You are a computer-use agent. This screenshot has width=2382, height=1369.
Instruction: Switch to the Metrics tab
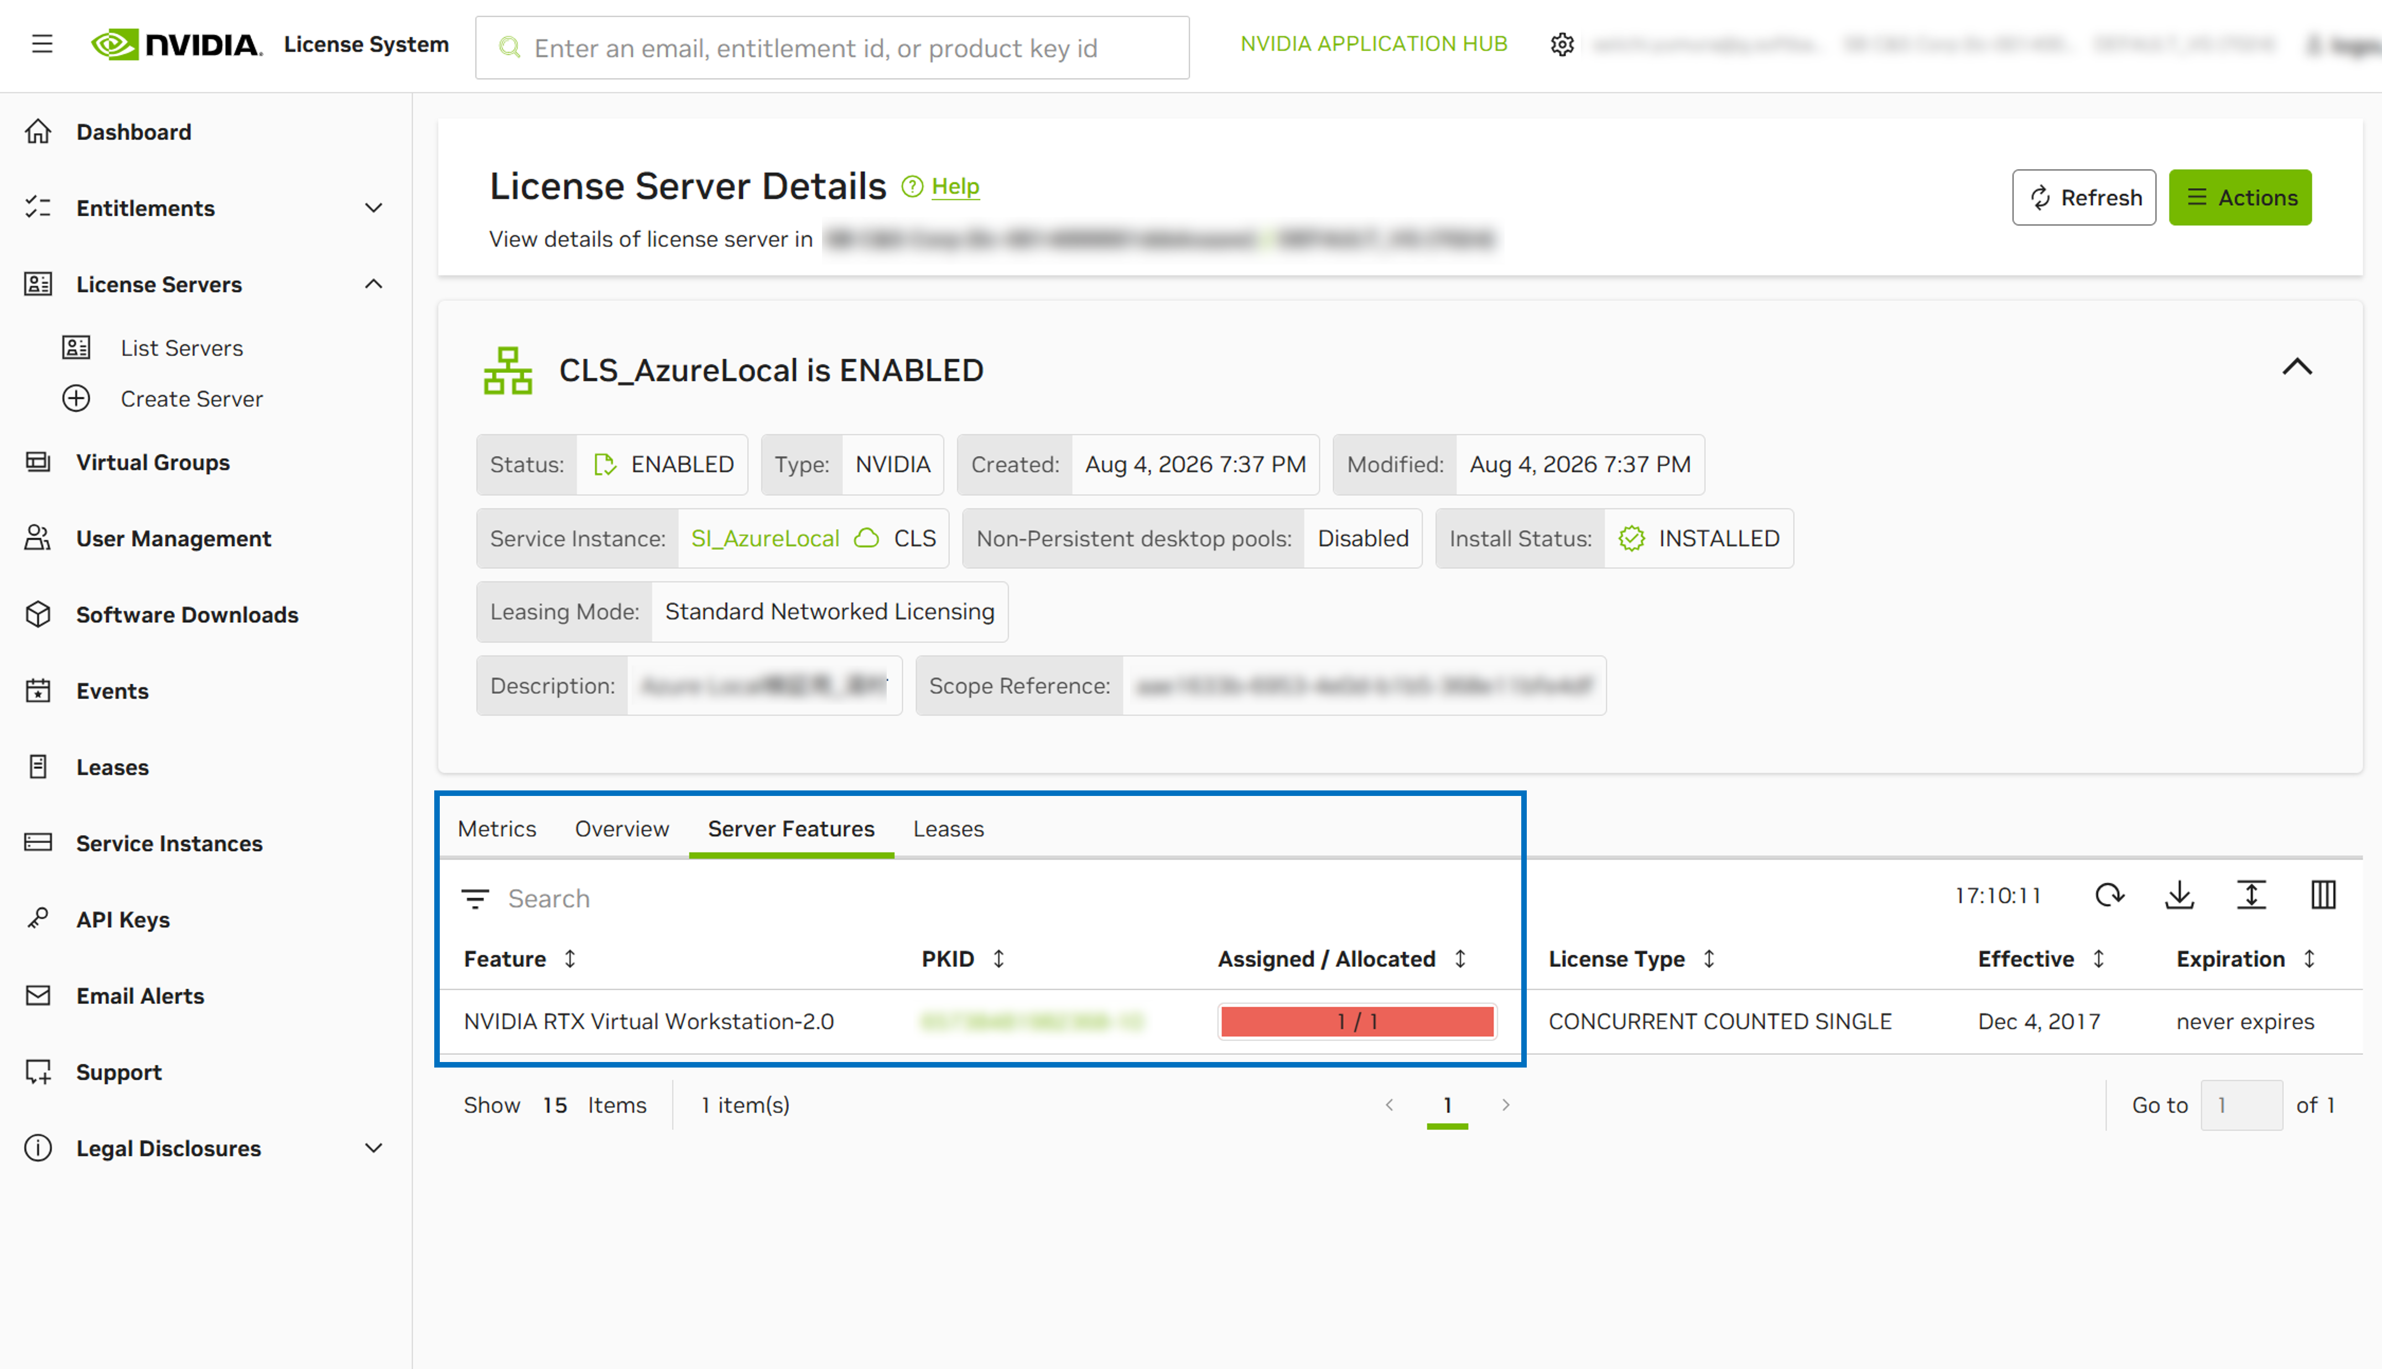pyautogui.click(x=497, y=829)
